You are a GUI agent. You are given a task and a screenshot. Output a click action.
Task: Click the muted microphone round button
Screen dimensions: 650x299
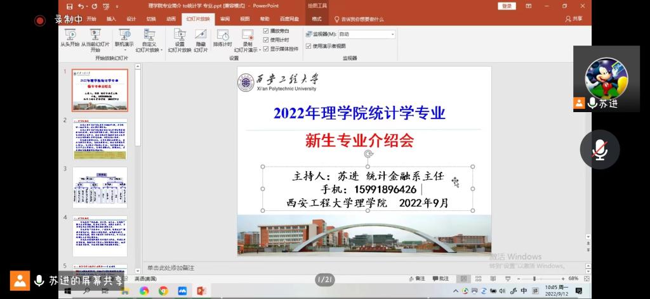pos(599,149)
